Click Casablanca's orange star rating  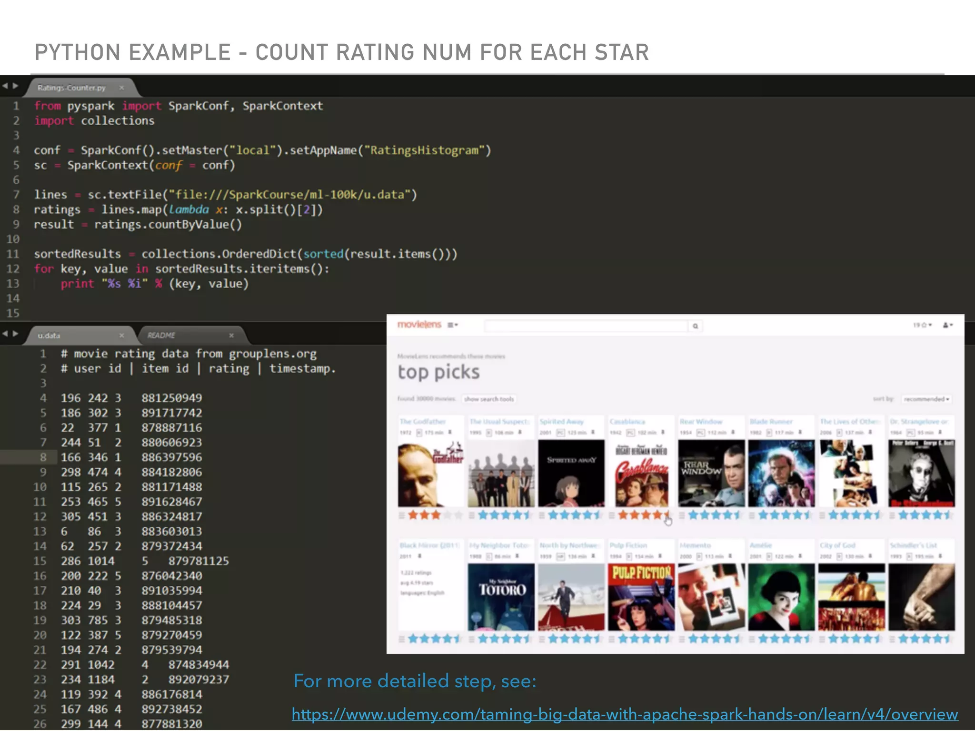click(x=644, y=515)
